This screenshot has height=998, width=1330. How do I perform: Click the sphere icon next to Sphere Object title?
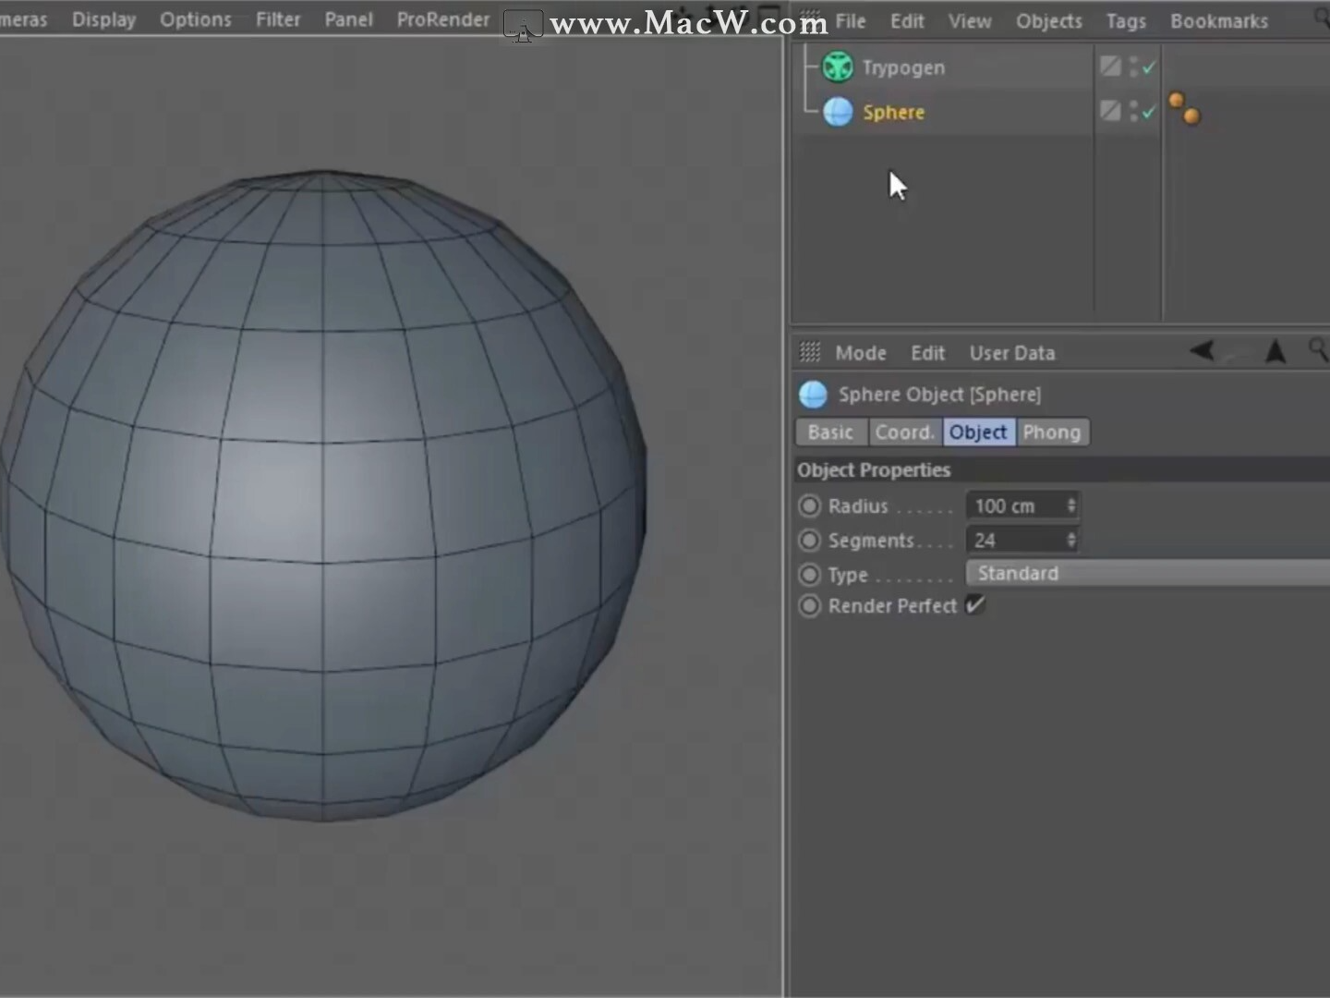pyautogui.click(x=812, y=395)
